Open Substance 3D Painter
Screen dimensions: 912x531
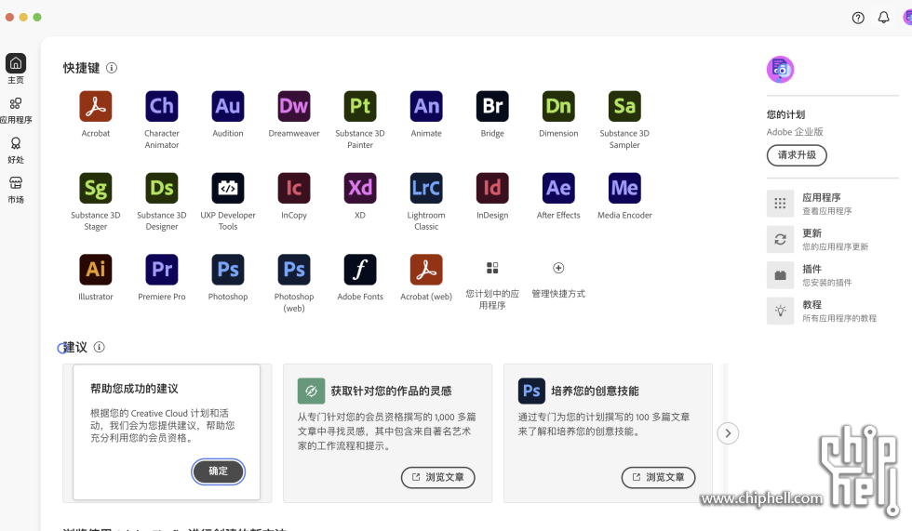(x=360, y=106)
